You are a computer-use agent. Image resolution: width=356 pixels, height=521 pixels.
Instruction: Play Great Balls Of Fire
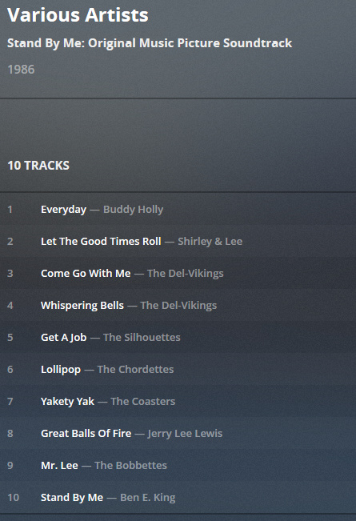tap(86, 433)
